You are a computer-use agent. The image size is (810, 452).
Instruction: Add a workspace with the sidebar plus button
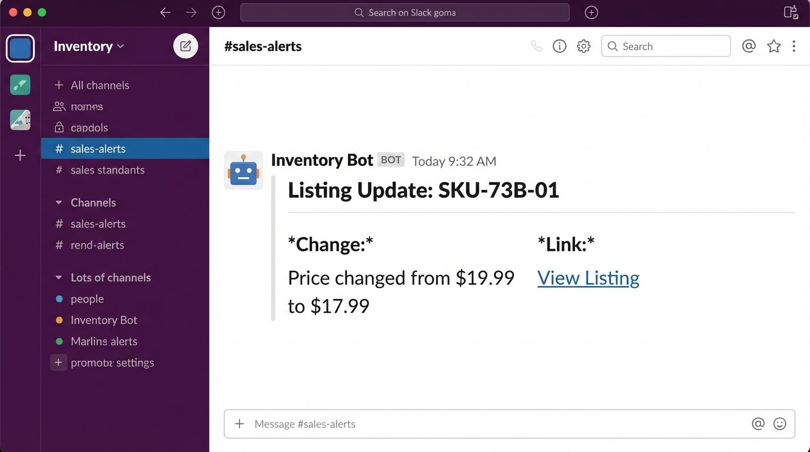click(20, 155)
